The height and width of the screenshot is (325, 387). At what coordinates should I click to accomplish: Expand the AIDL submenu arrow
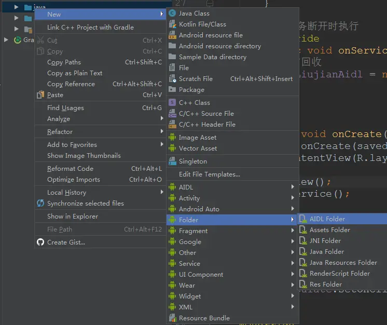point(293,187)
